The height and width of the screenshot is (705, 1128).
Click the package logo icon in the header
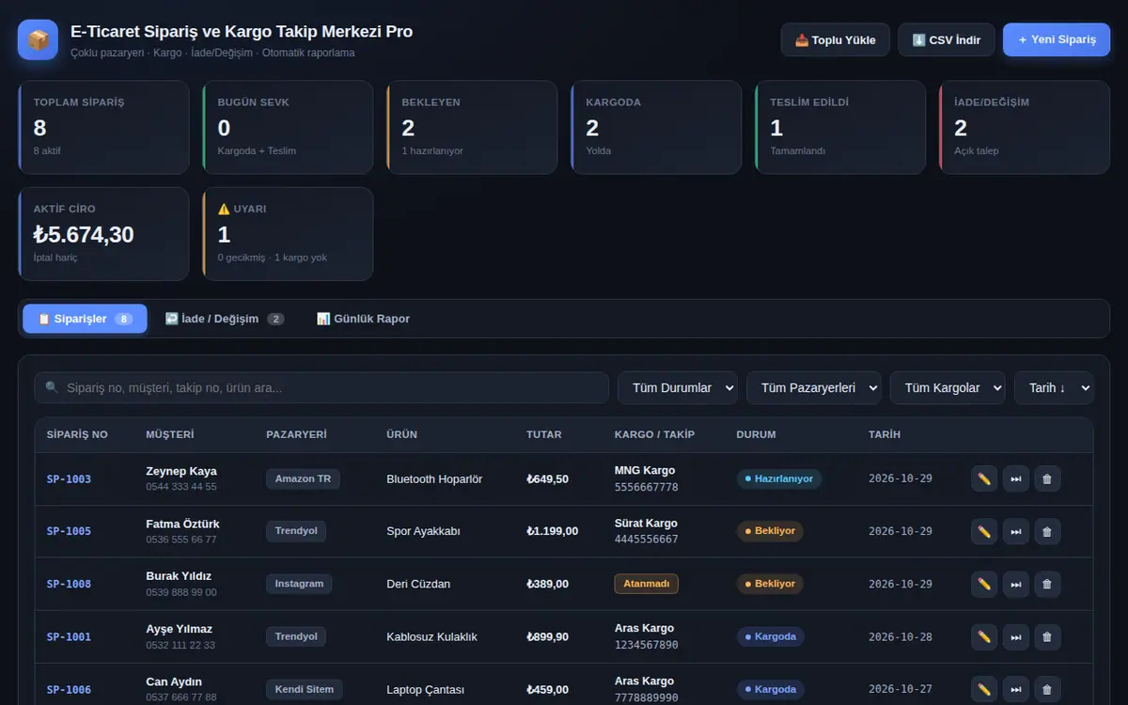click(x=38, y=40)
